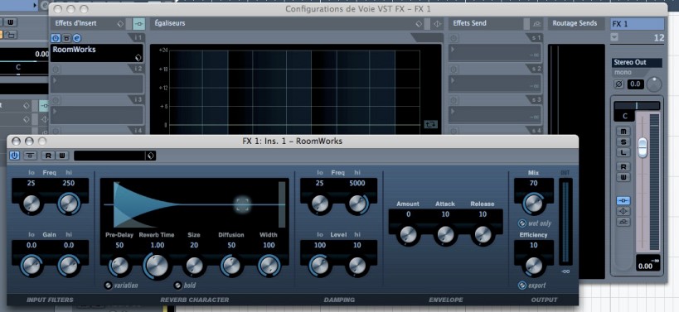
Task: Click the Effets d'Insert reset diamond icon
Action: (120, 24)
